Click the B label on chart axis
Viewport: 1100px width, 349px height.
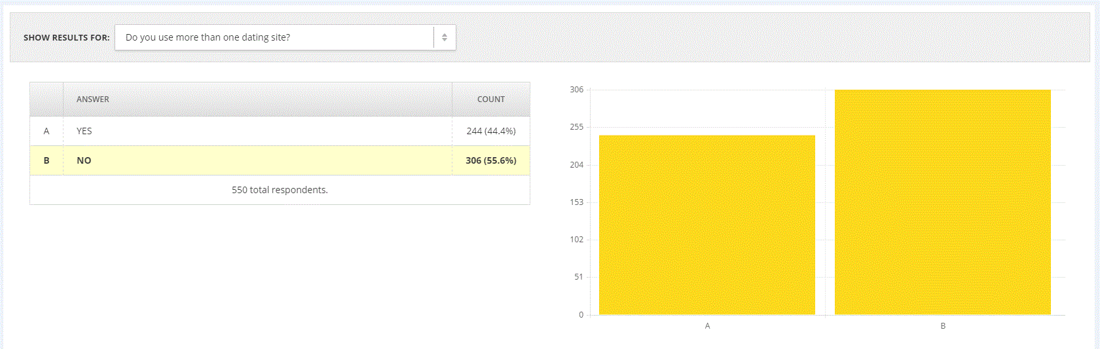pyautogui.click(x=943, y=325)
